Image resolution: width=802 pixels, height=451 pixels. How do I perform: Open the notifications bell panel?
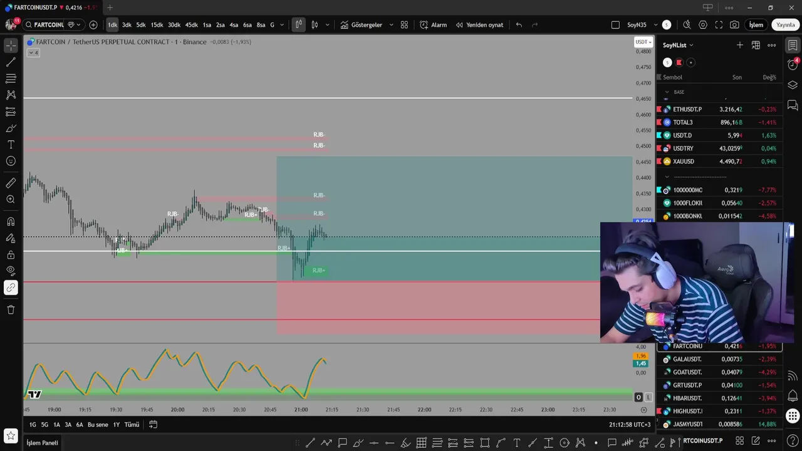(x=793, y=395)
